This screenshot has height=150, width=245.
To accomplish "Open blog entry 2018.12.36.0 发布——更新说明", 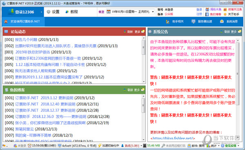I will pos(51,116).
